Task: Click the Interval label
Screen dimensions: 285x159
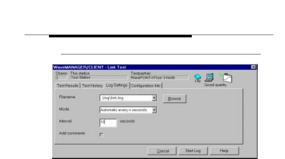Action: pos(65,121)
